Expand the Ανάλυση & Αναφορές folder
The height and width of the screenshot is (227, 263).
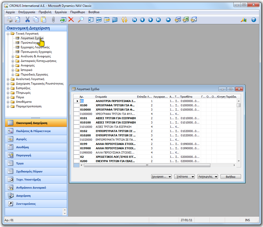point(13,57)
